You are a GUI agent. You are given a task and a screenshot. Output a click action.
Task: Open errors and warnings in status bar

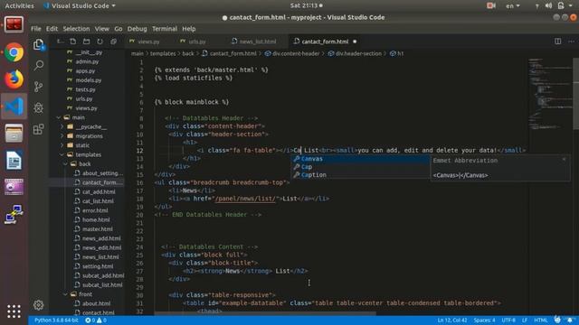point(96,320)
